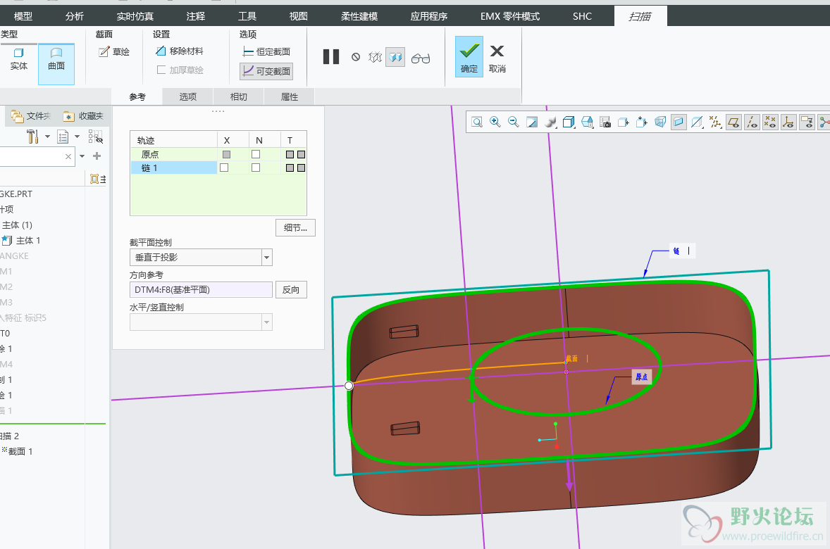
Task: Click the Refit zoom-to-fit icon
Action: [x=477, y=122]
